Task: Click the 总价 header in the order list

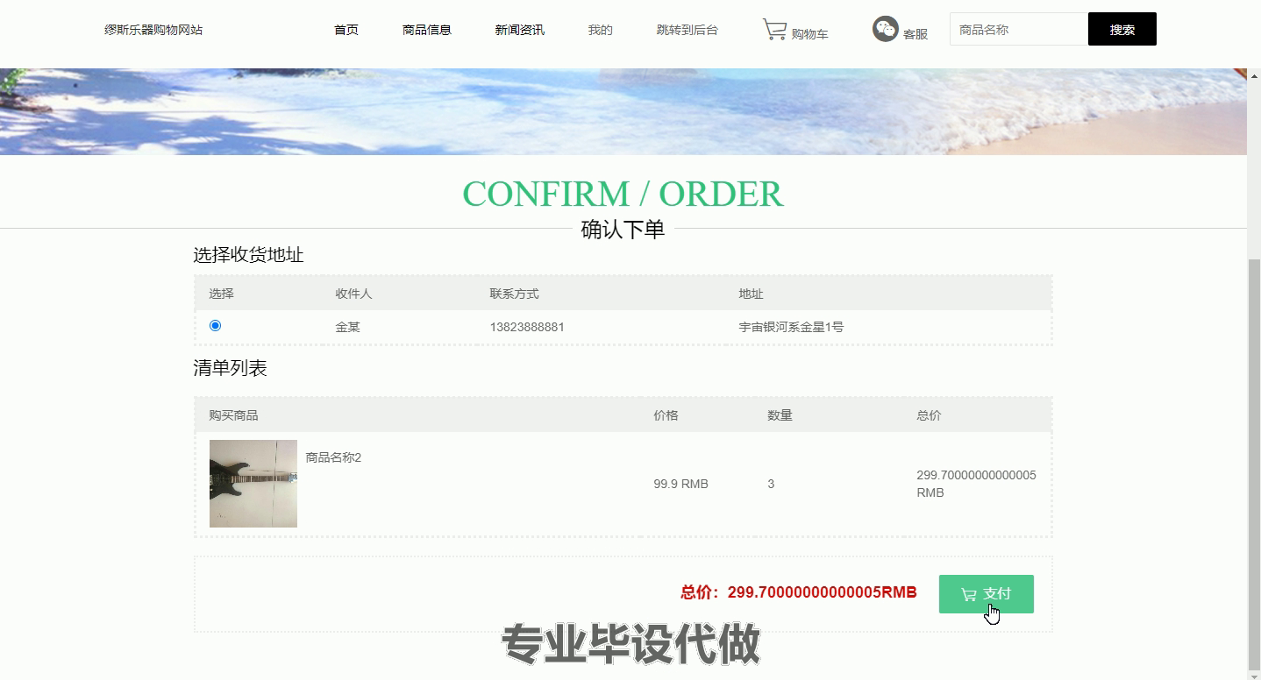Action: pyautogui.click(x=929, y=415)
